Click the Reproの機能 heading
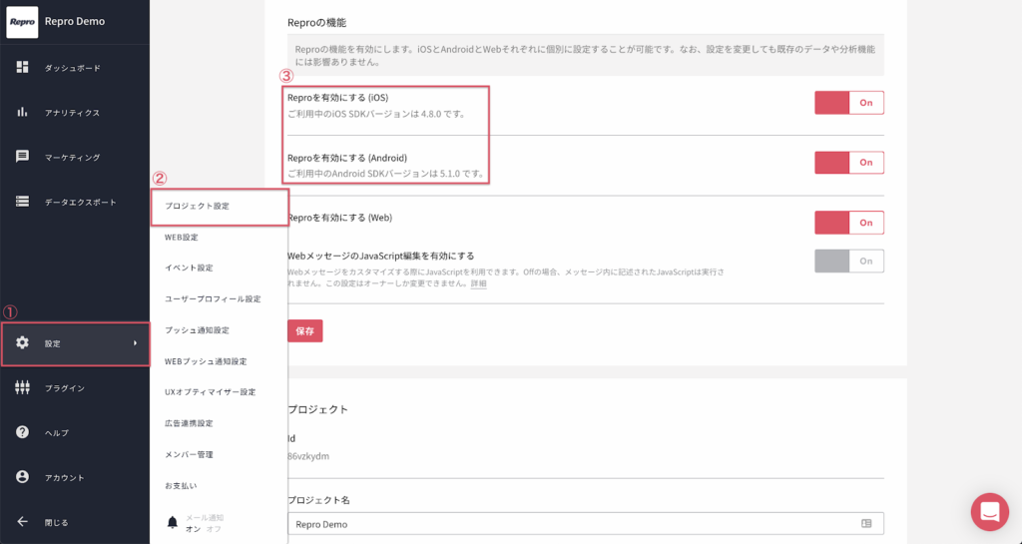This screenshot has height=544, width=1022. coord(316,23)
